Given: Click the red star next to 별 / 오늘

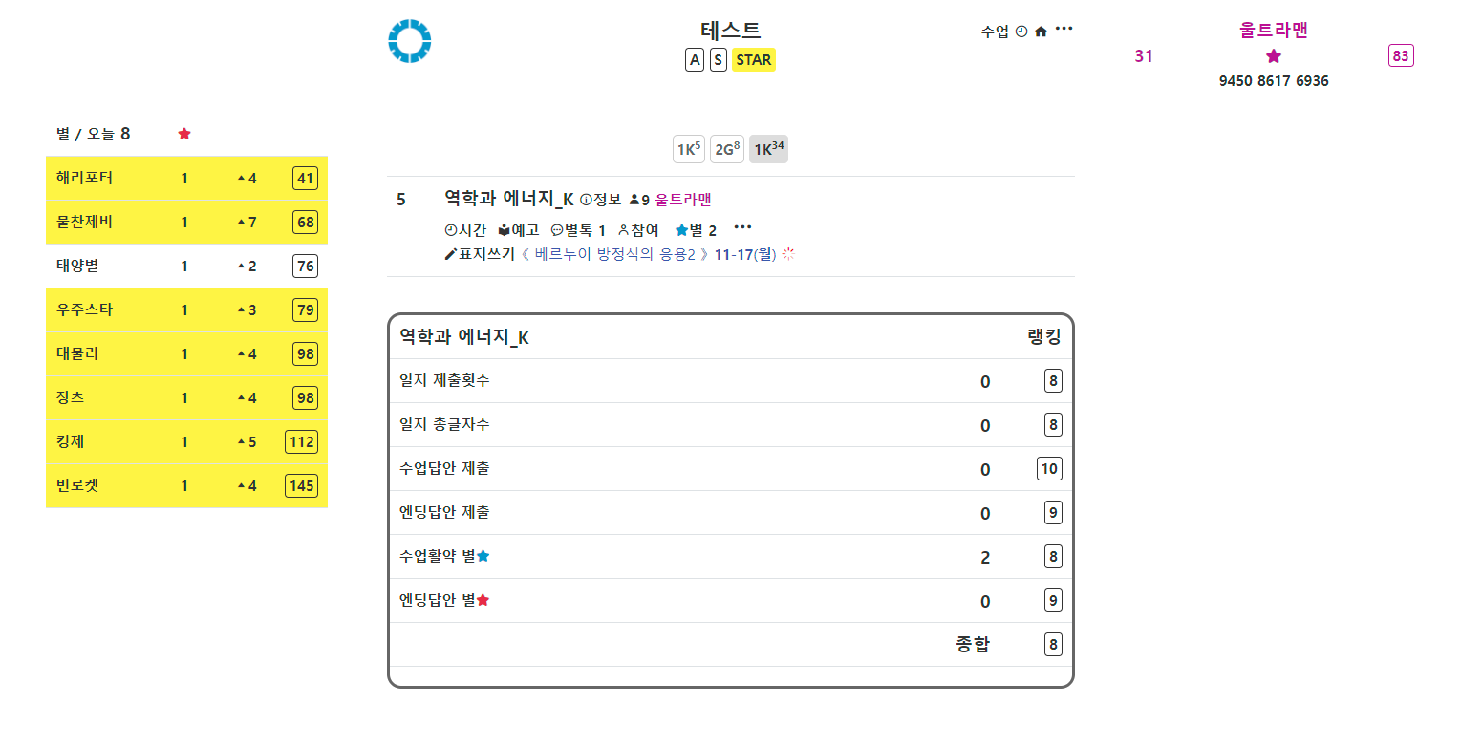Looking at the screenshot, I should (184, 134).
